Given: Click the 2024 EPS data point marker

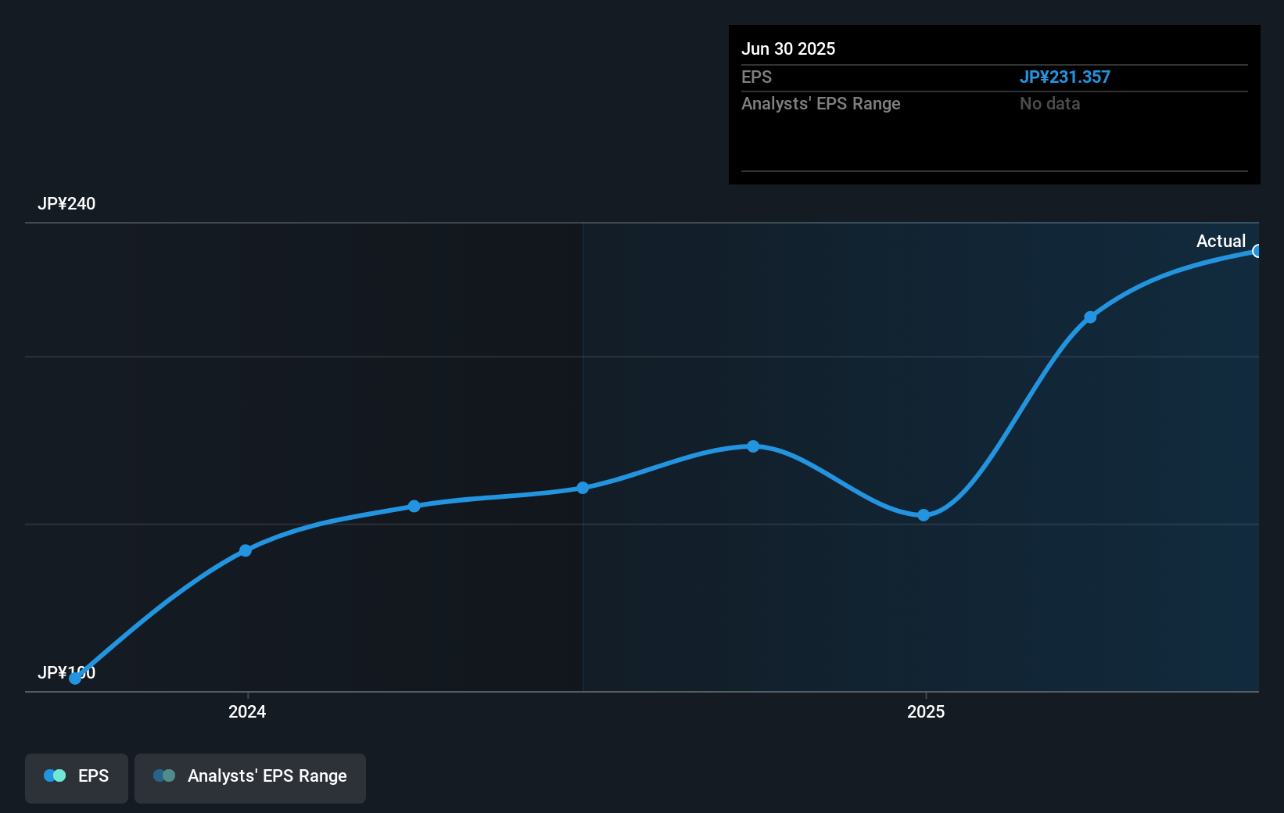Looking at the screenshot, I should click(x=246, y=550).
